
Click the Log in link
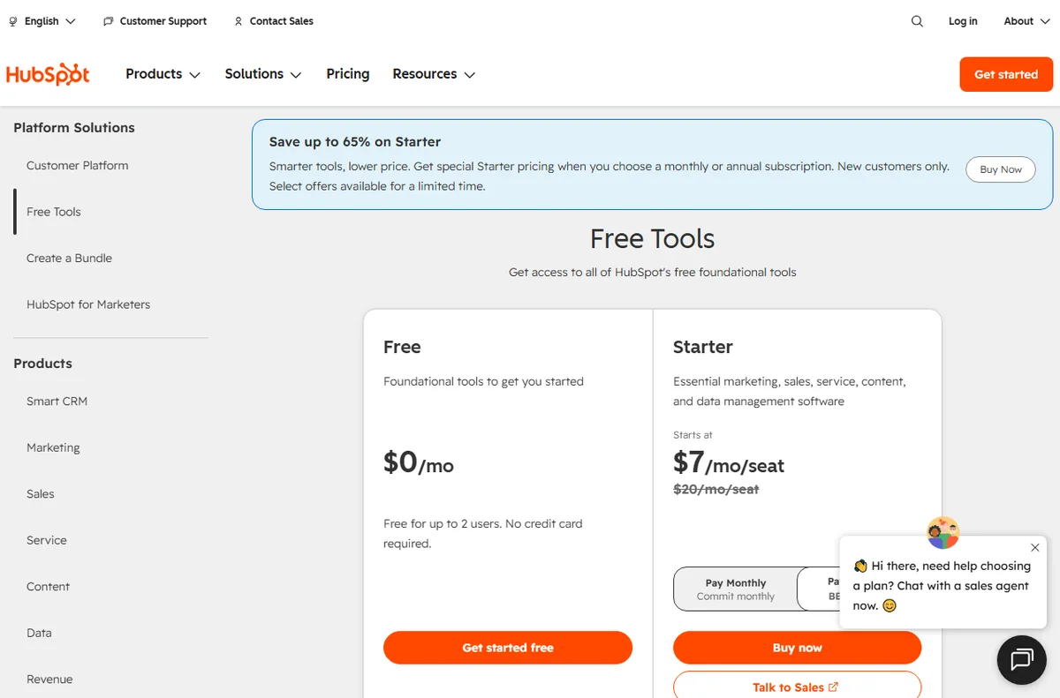963,21
